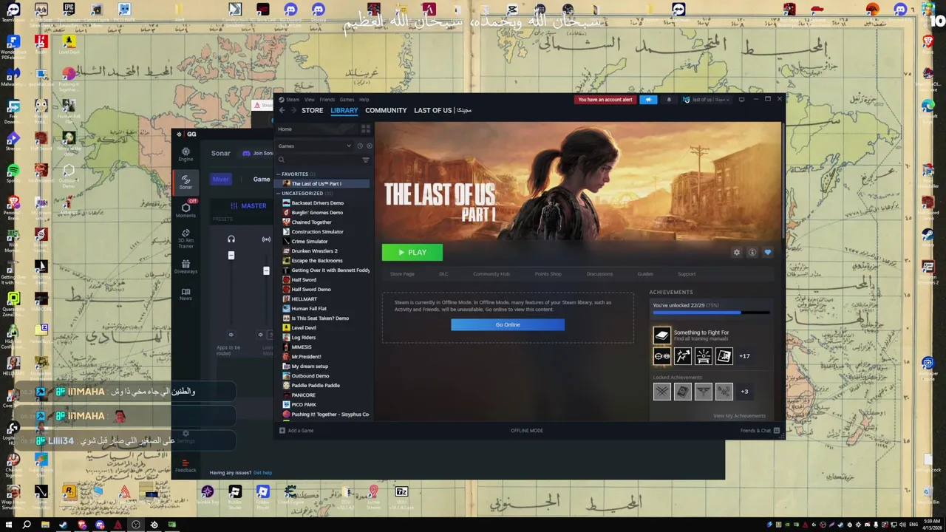Open game info icon beside the gear
The image size is (946, 532).
752,253
